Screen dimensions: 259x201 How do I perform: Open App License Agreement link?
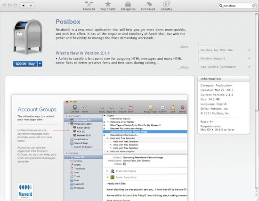218,67
